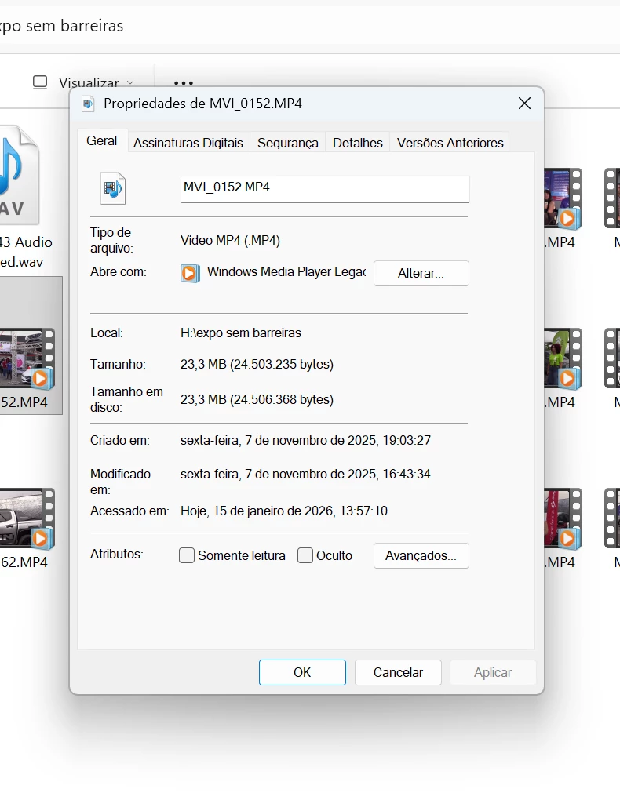Tick the Oculto checkbox
This screenshot has height=800, width=620.
pos(305,555)
